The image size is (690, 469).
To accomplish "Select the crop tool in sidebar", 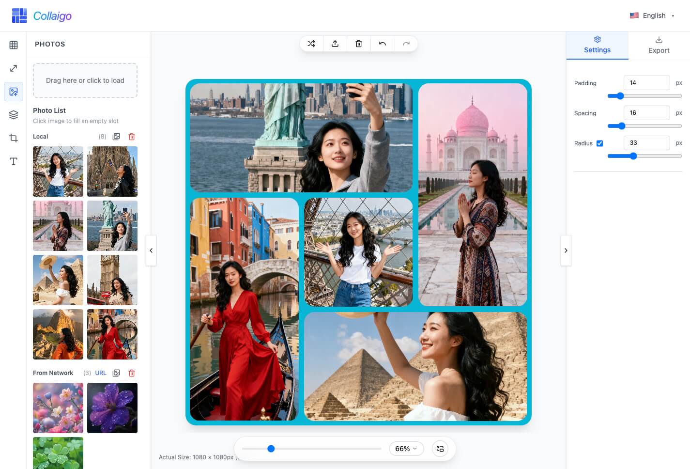I will coord(14,138).
